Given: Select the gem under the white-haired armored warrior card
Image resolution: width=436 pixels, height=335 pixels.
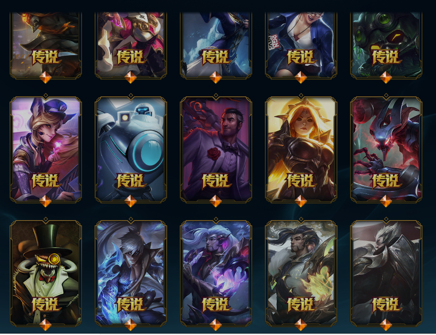Looking at the screenshot, I should (386, 324).
